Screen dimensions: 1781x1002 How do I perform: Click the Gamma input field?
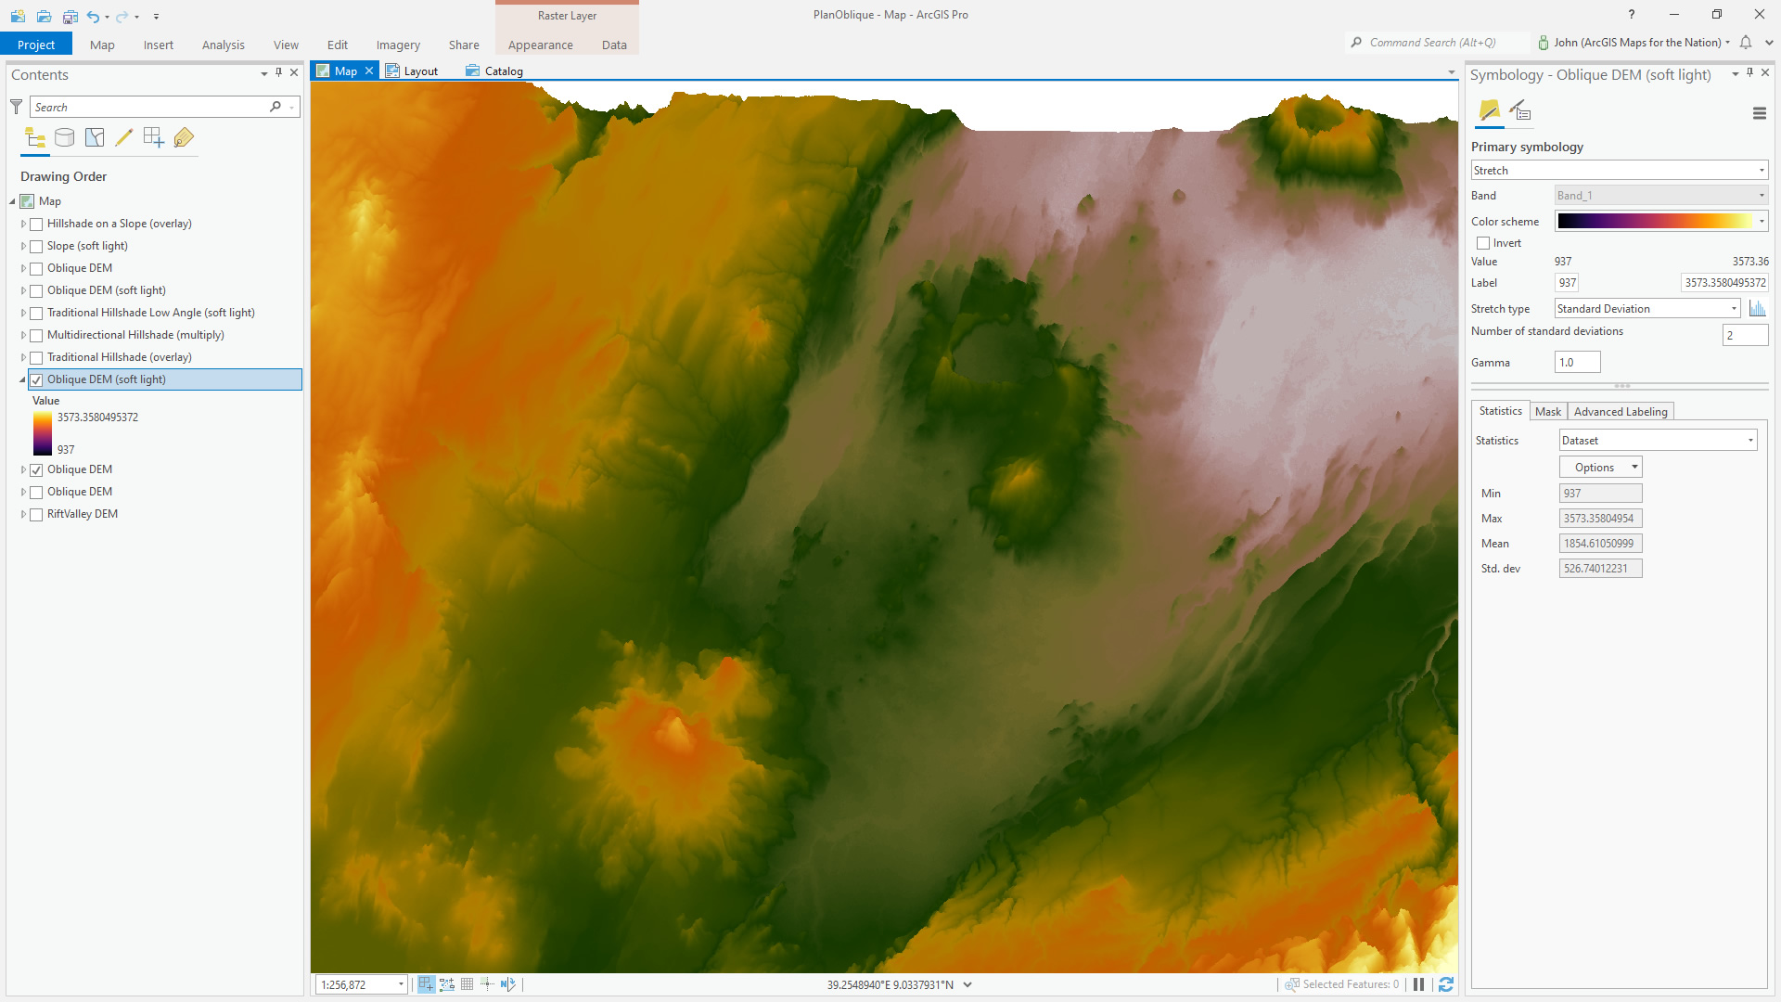pyautogui.click(x=1577, y=363)
